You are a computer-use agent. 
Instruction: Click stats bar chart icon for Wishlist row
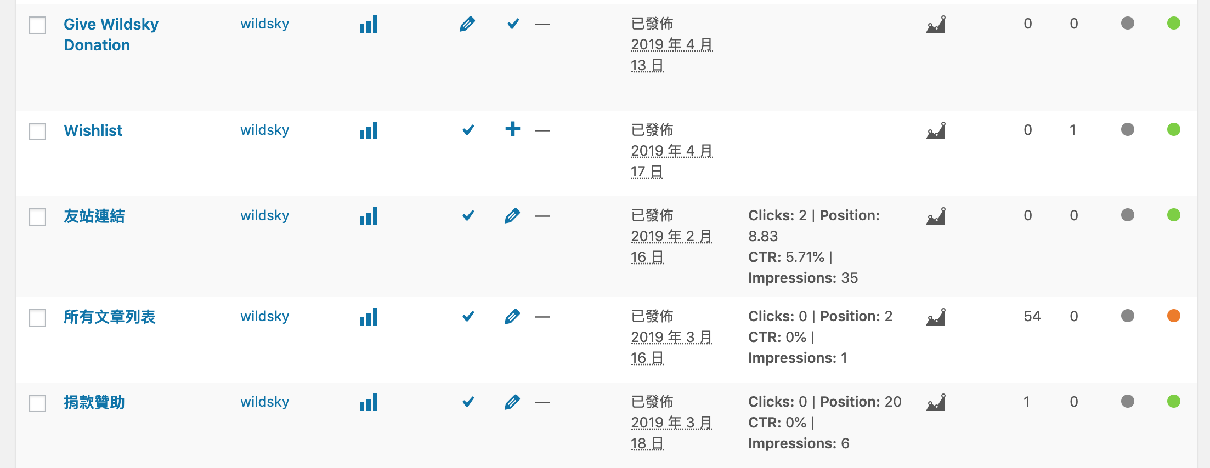[x=369, y=131]
